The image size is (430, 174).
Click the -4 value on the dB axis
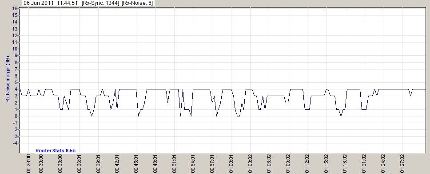click(x=16, y=143)
